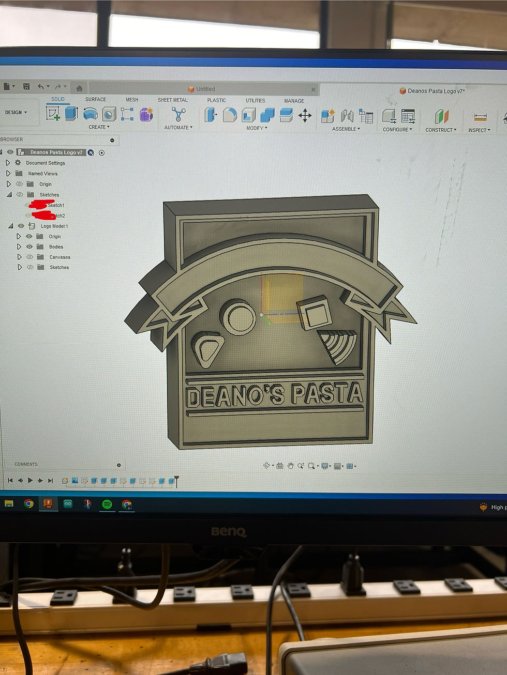Select the Extrude tool icon
This screenshot has height=675, width=507.
[71, 113]
